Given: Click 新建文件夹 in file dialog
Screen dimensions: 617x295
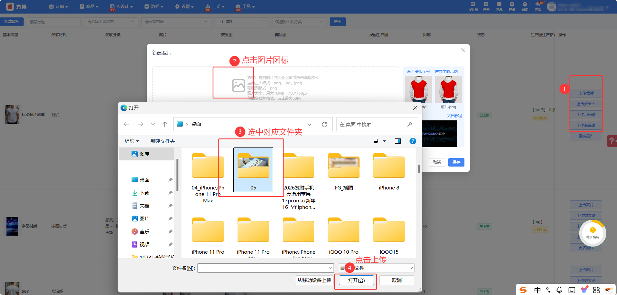Looking at the screenshot, I should click(x=163, y=141).
